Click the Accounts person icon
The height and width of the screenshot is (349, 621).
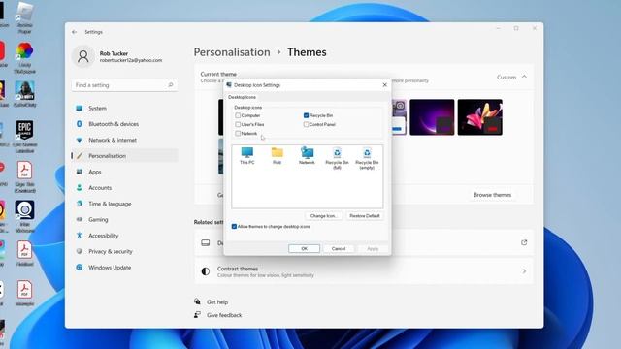click(x=80, y=187)
